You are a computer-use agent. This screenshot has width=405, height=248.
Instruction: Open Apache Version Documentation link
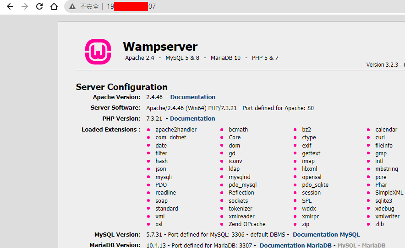(x=193, y=97)
